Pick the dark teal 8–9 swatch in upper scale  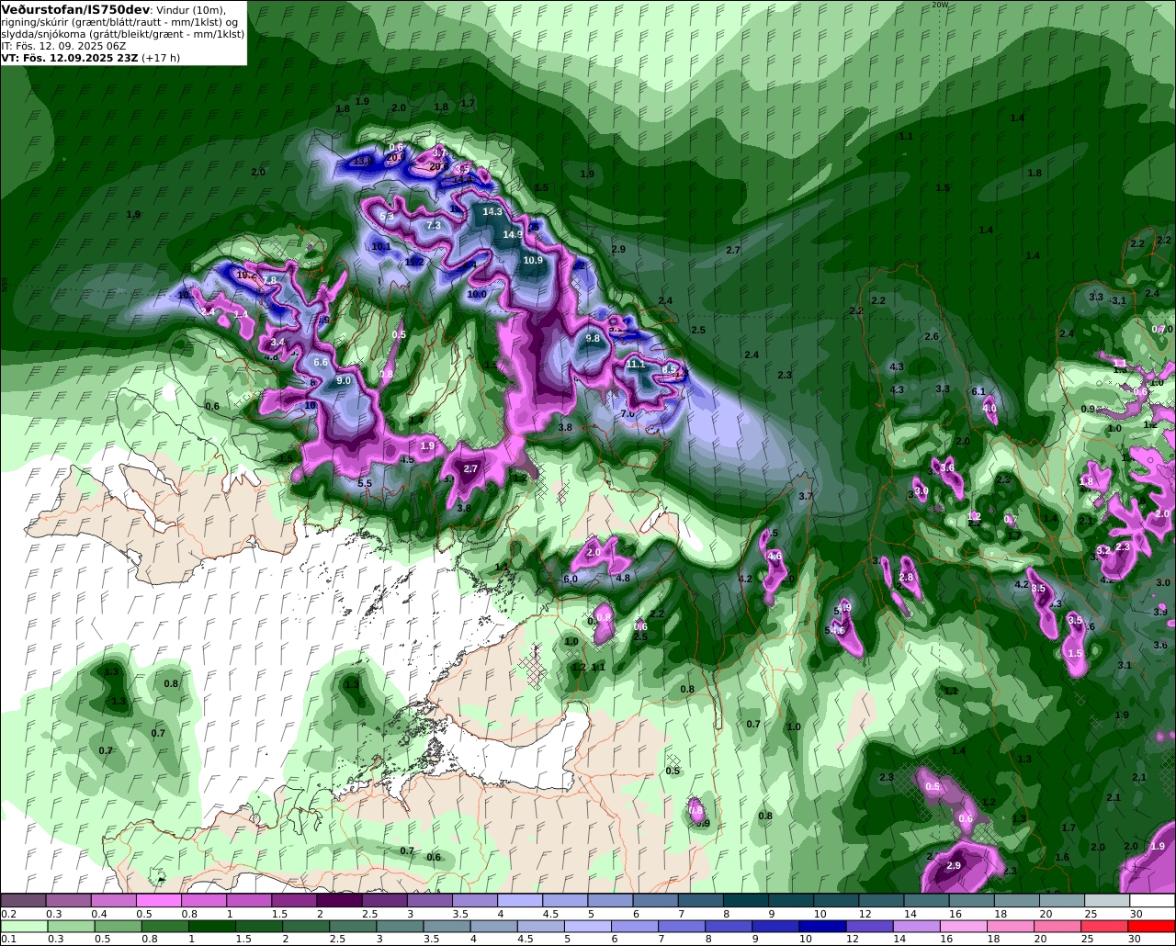[746, 901]
